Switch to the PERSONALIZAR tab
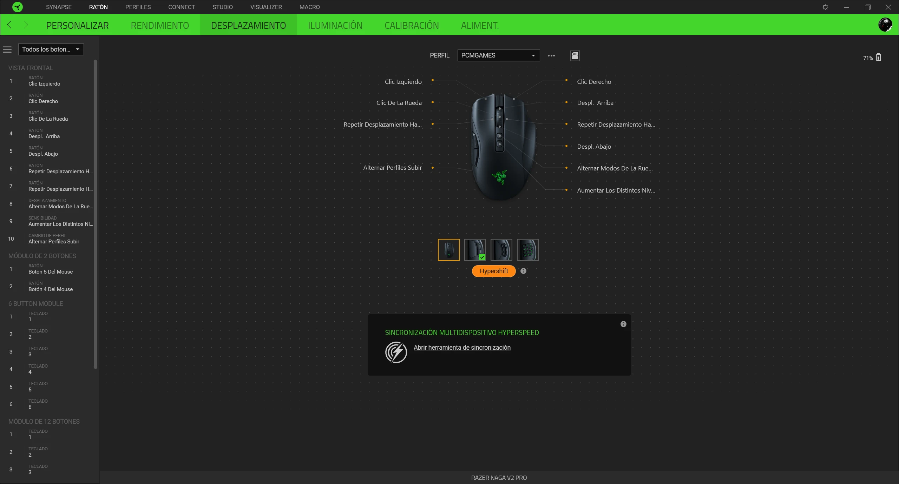 (x=77, y=25)
